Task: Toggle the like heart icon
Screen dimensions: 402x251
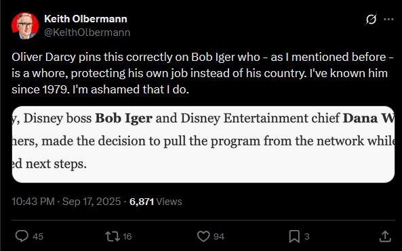Action: pos(203,236)
